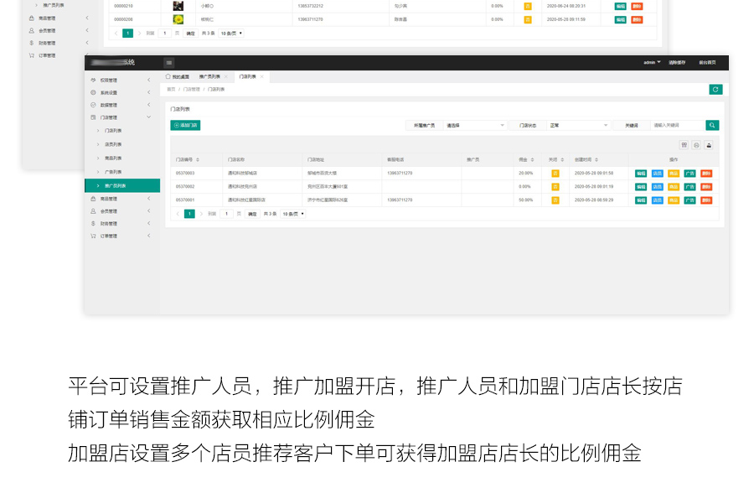
Task: Click the green 添加门店 button
Action: click(x=185, y=125)
